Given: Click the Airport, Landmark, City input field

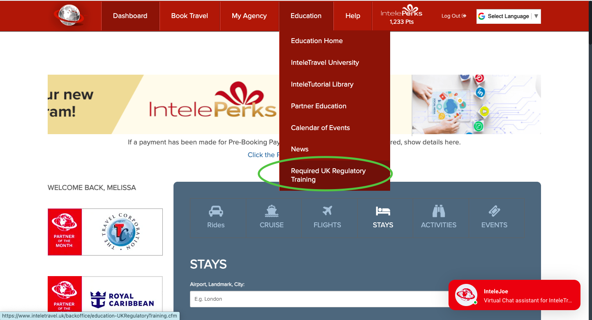Looking at the screenshot, I should [x=319, y=299].
